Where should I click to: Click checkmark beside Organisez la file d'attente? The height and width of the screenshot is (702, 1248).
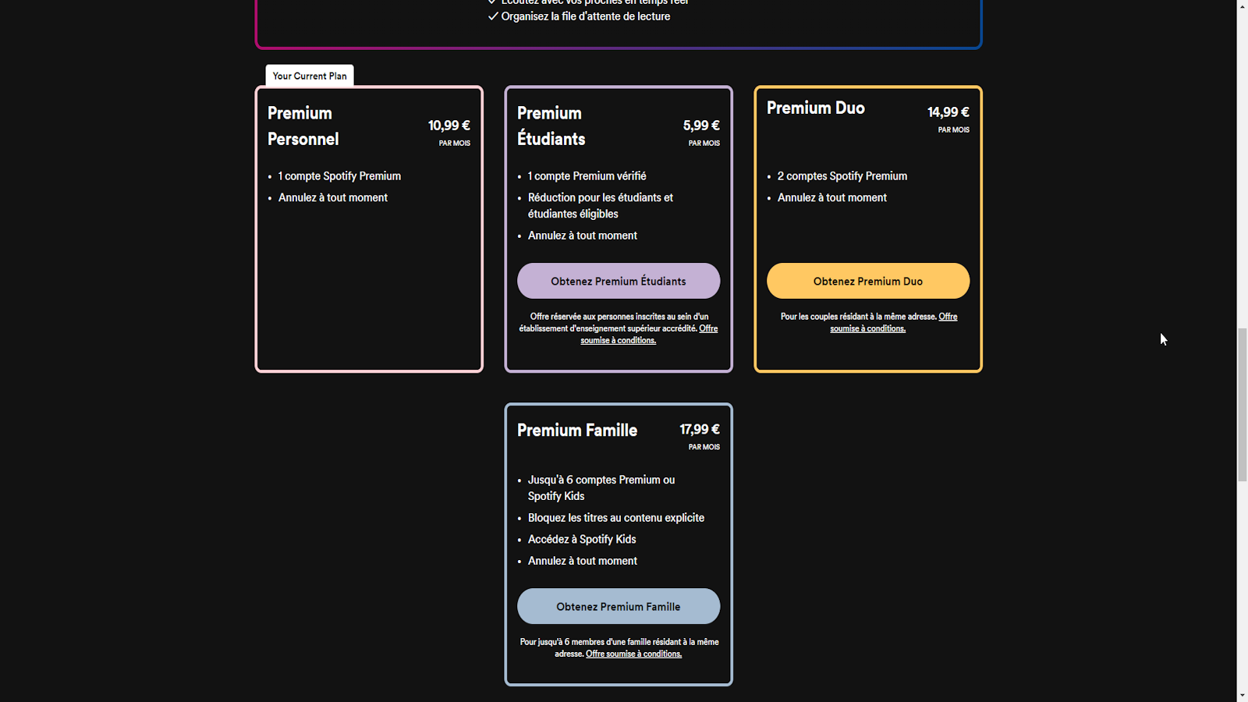pyautogui.click(x=493, y=16)
